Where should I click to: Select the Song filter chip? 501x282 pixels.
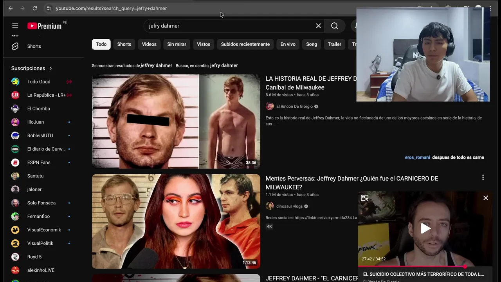[x=312, y=44]
